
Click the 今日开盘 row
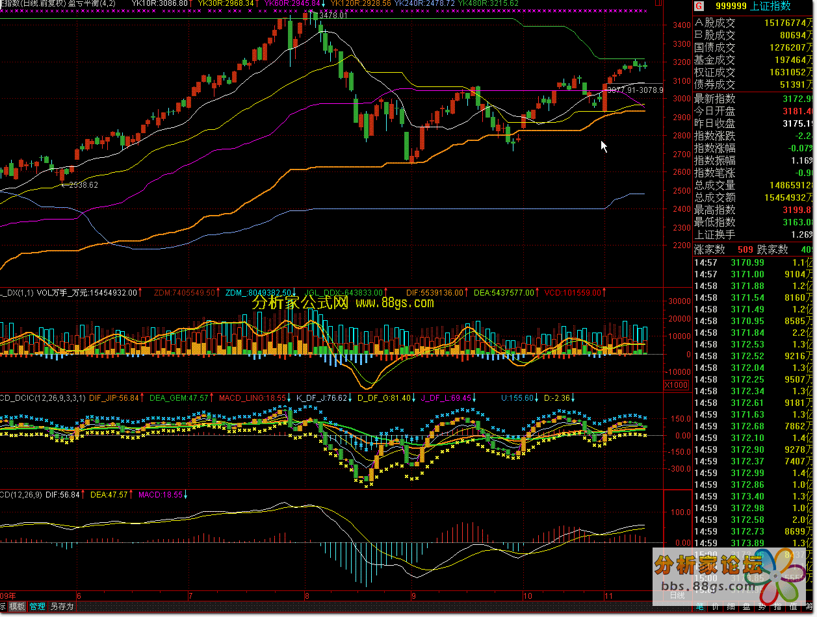tap(753, 111)
